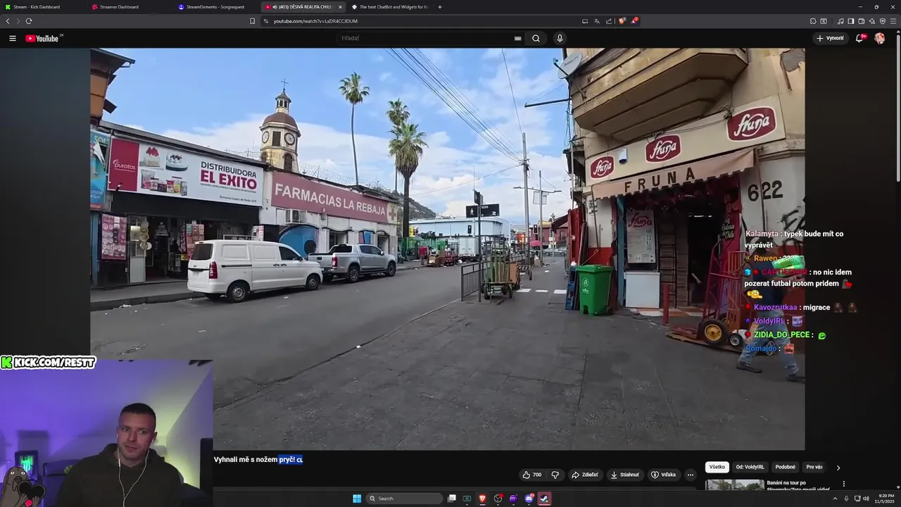The width and height of the screenshot is (901, 507).
Task: Click the Vytvoriť create button
Action: tap(831, 38)
